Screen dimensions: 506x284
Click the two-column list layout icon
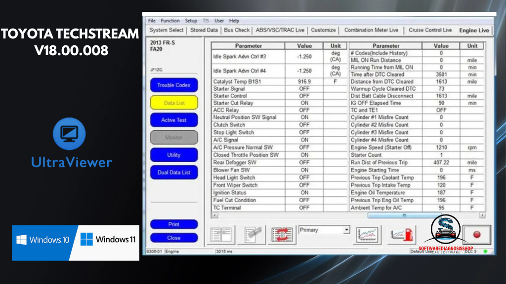pos(223,234)
